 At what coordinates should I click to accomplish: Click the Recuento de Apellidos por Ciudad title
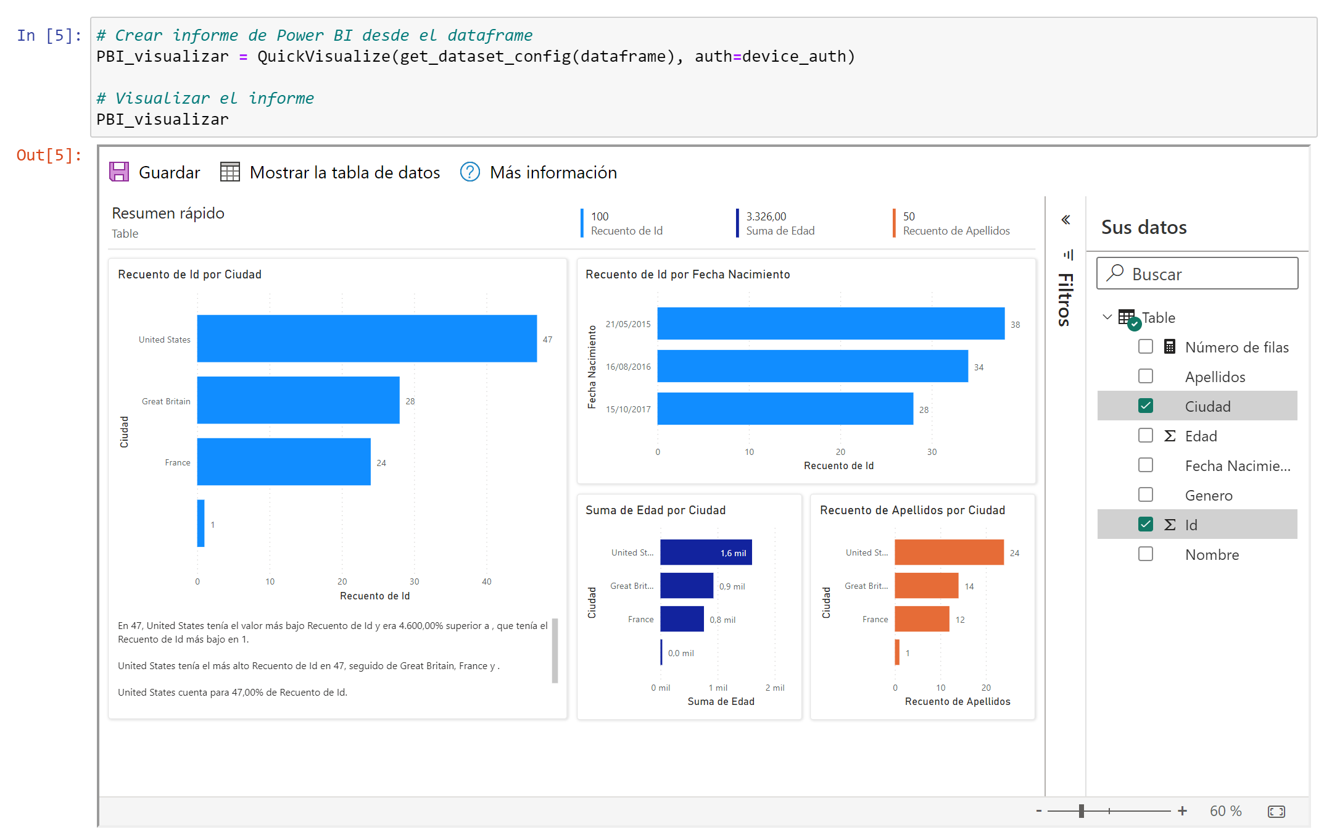pyautogui.click(x=912, y=510)
